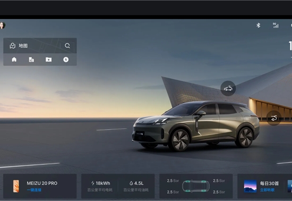
Task: Tap the map pin icon beside 地图
Action: (x=13, y=46)
